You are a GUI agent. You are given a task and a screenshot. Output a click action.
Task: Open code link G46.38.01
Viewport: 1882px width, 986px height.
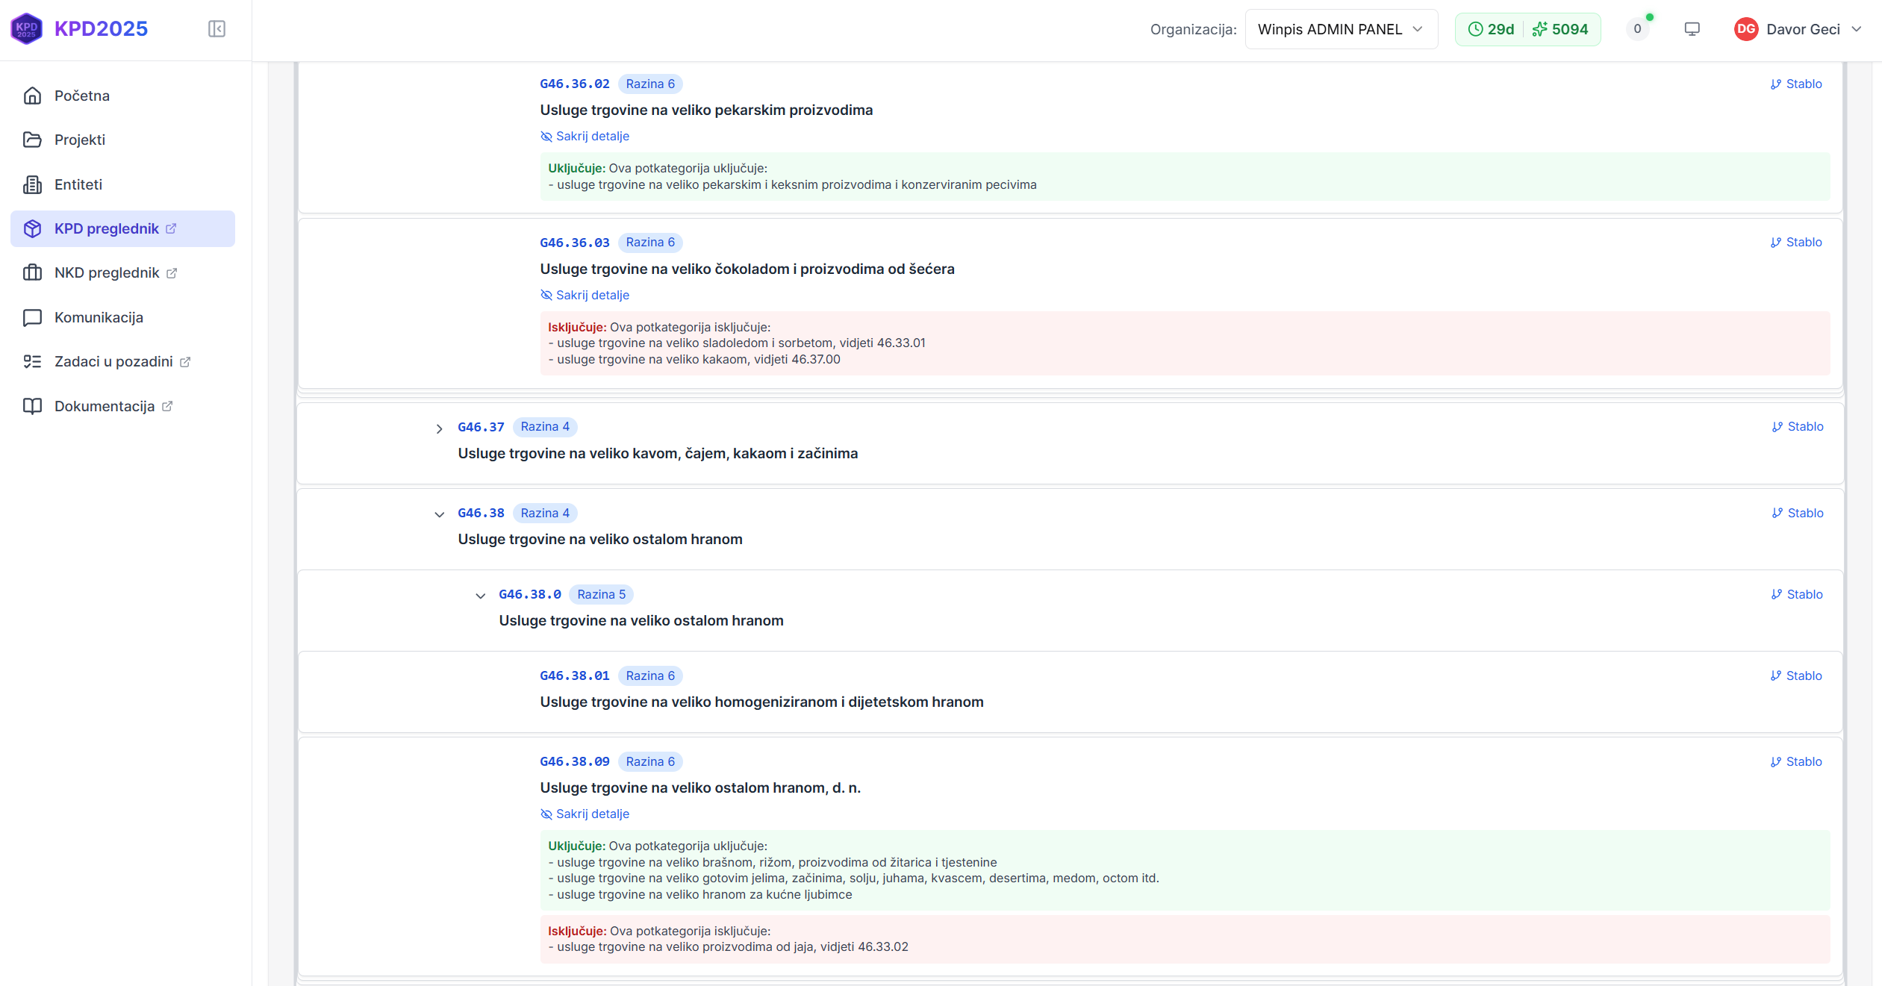[x=574, y=676]
